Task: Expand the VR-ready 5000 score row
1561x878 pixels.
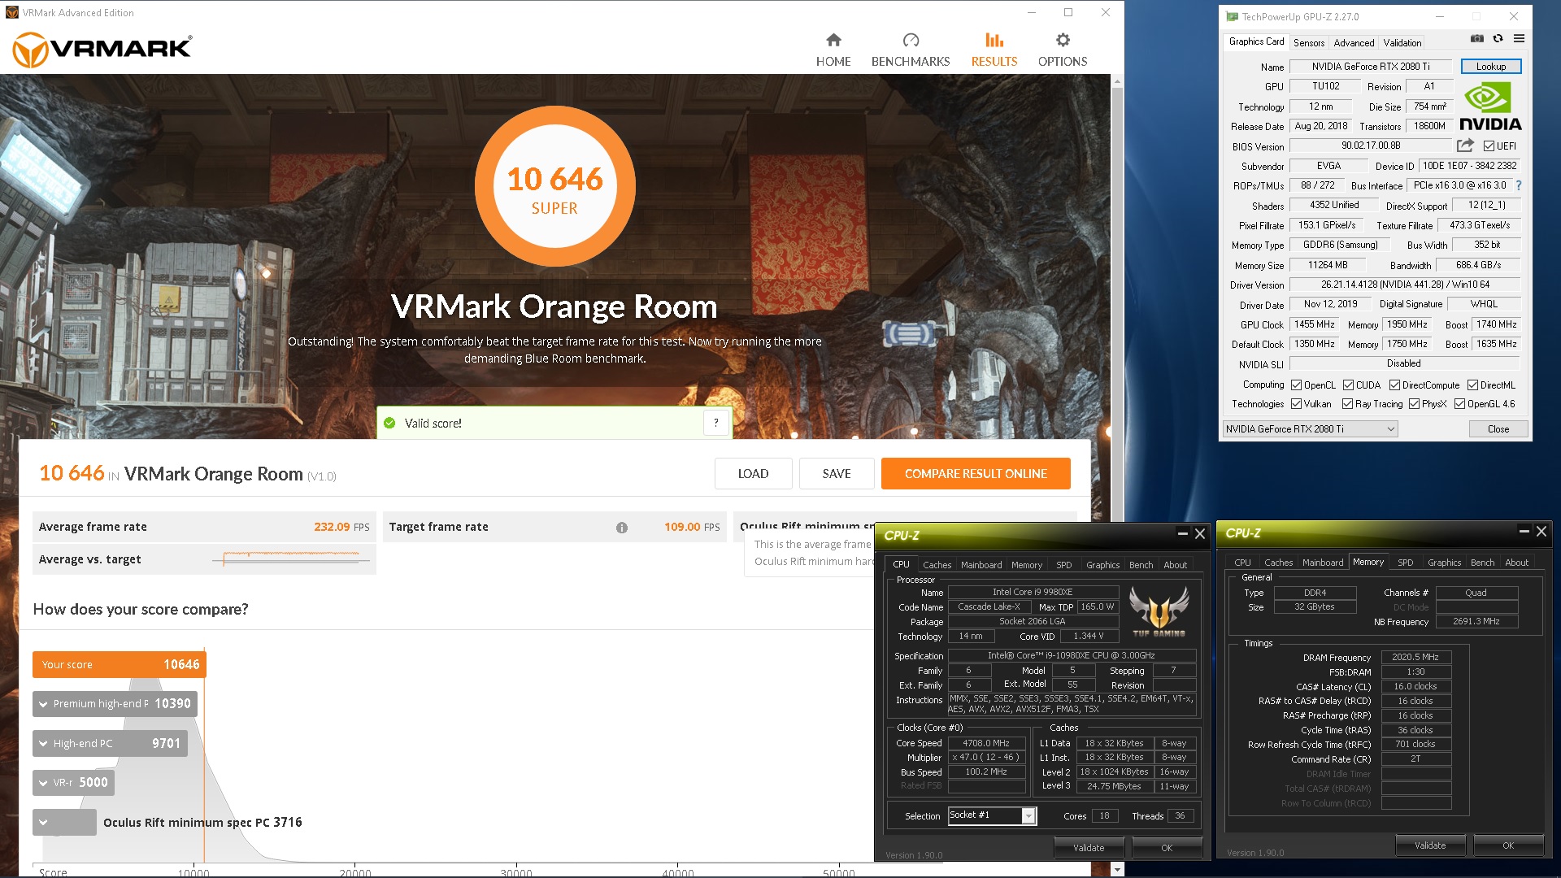Action: click(73, 783)
